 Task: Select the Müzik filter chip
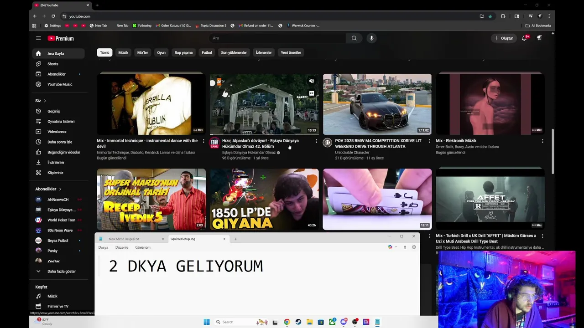click(x=123, y=52)
